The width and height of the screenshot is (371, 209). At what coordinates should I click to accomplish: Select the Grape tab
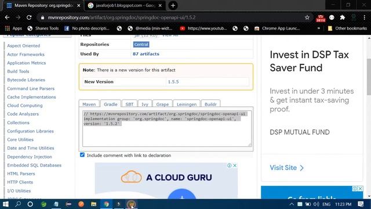click(162, 105)
